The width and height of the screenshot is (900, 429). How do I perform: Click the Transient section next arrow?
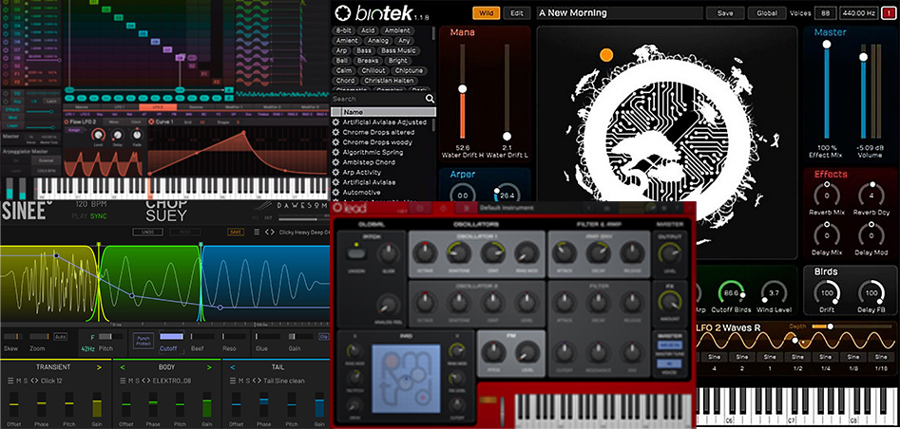(99, 367)
